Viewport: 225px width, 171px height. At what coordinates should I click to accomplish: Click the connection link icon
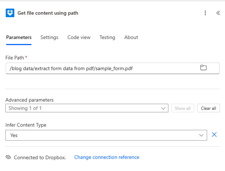pos(8,157)
